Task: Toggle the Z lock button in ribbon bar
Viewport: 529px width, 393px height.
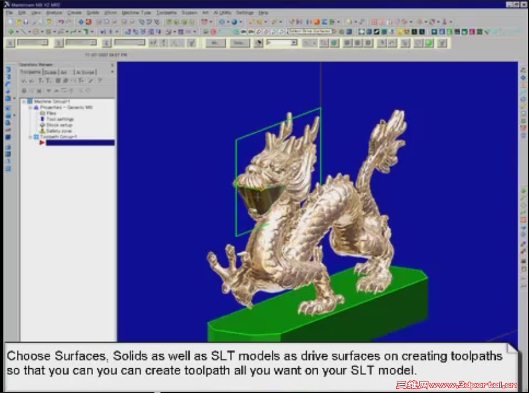Action: click(x=107, y=43)
